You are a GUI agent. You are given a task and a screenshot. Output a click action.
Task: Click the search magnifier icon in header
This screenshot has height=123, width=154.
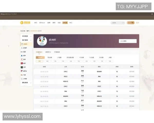point(123,23)
